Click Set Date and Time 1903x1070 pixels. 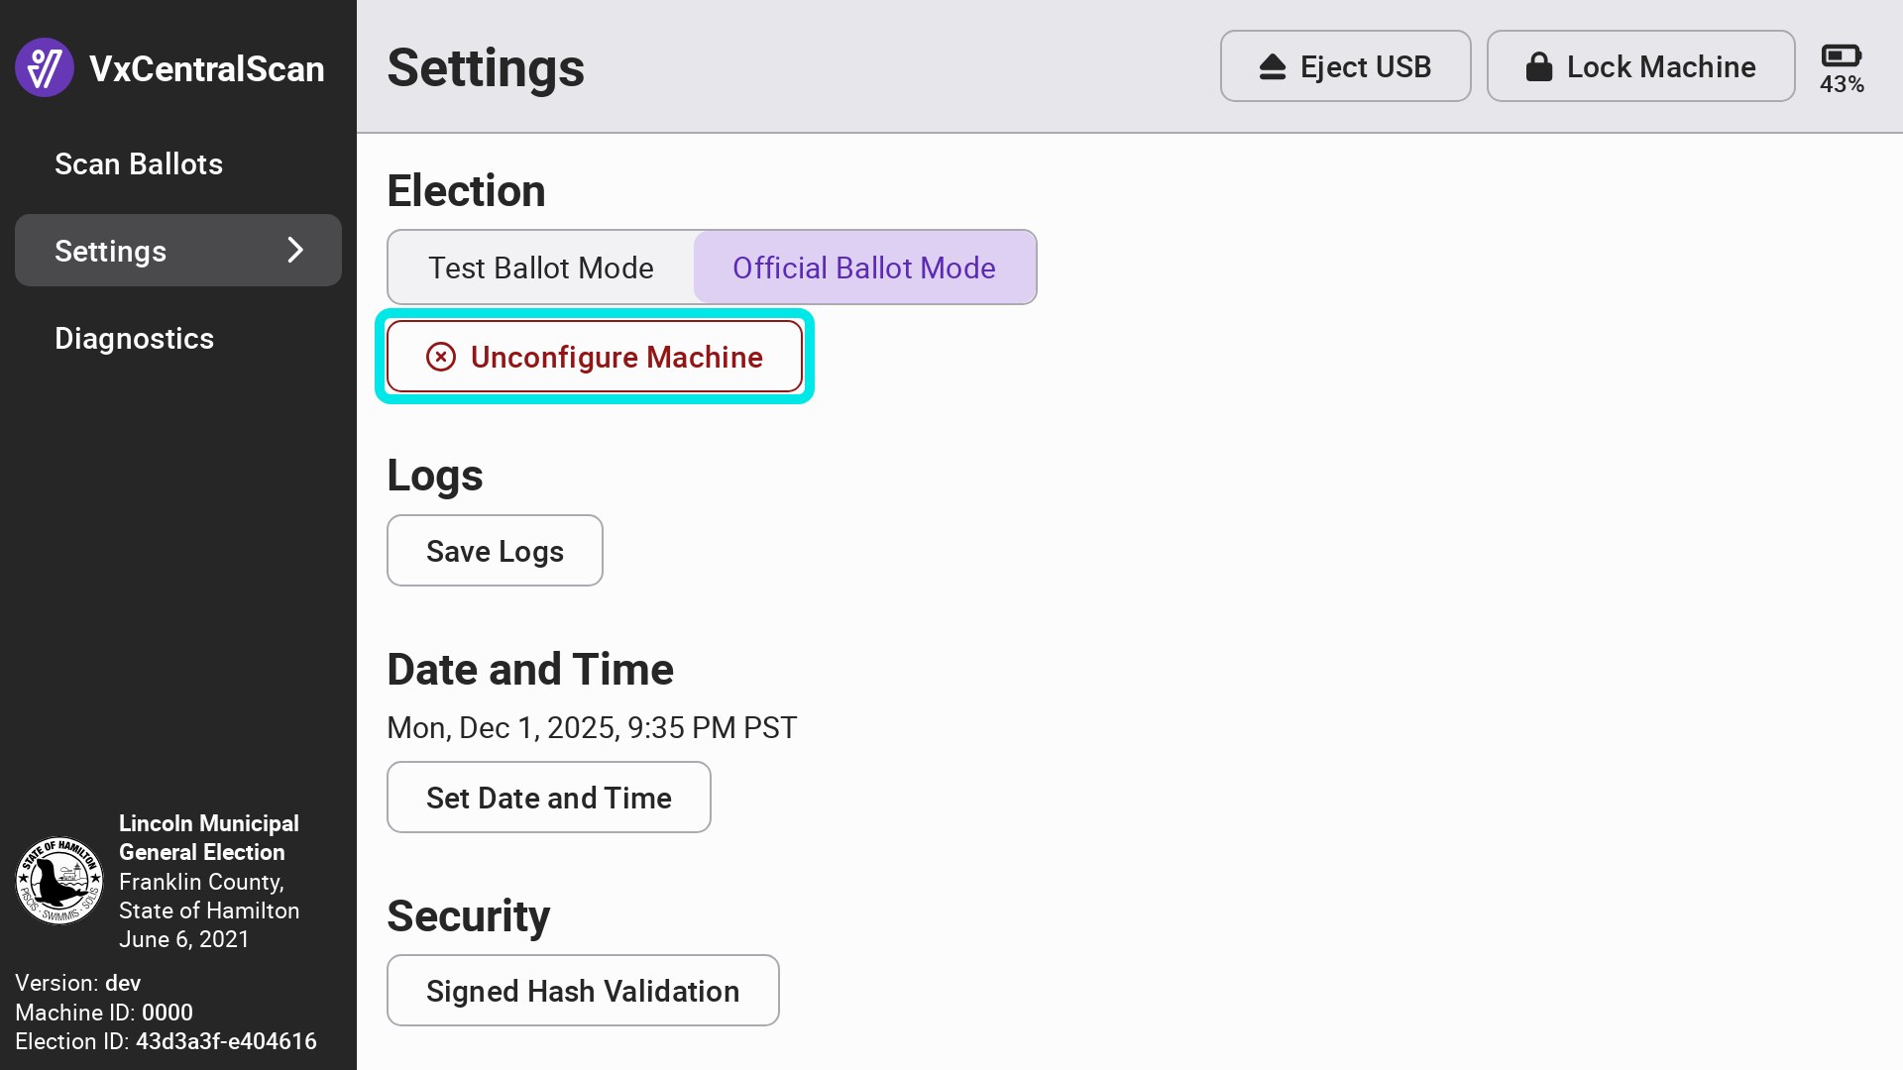pyautogui.click(x=548, y=798)
